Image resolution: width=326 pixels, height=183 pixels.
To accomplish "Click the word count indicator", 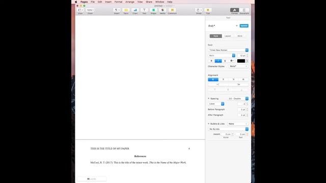I will tap(92, 179).
